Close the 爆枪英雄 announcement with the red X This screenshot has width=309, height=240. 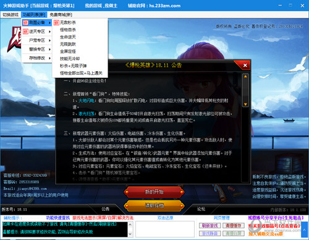[245, 66]
